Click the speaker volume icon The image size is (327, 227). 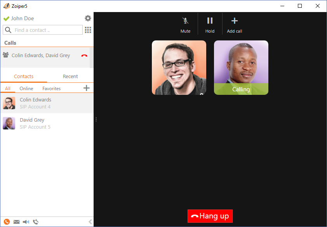click(x=26, y=222)
